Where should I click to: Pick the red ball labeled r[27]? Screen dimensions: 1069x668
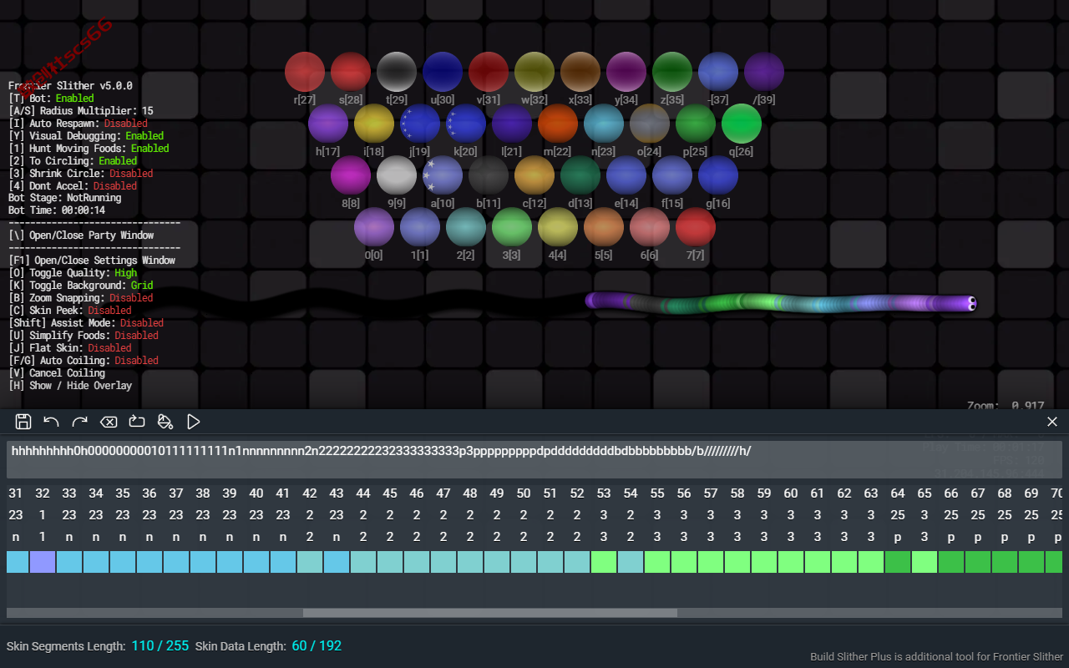click(305, 72)
